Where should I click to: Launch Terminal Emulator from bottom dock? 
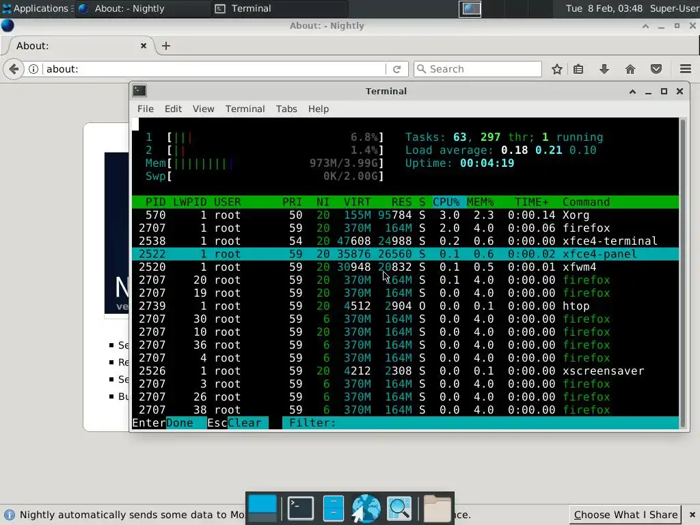(300, 508)
